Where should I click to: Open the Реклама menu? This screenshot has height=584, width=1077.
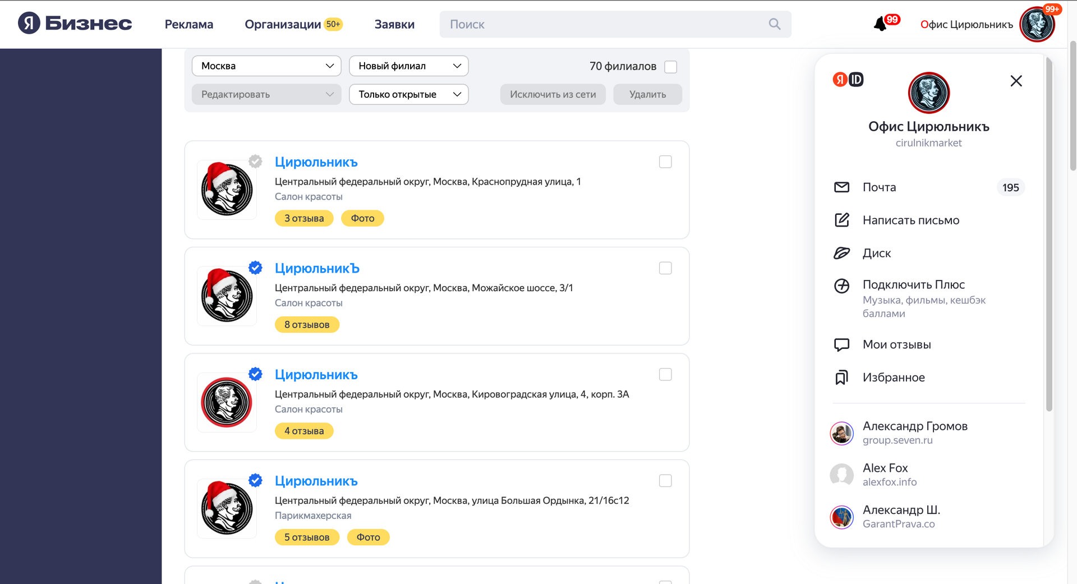coord(189,24)
